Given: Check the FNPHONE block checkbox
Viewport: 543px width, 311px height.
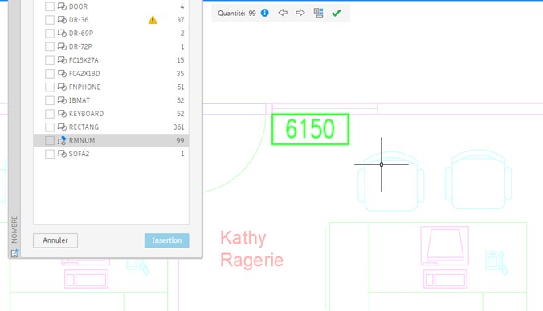Looking at the screenshot, I should click(50, 87).
